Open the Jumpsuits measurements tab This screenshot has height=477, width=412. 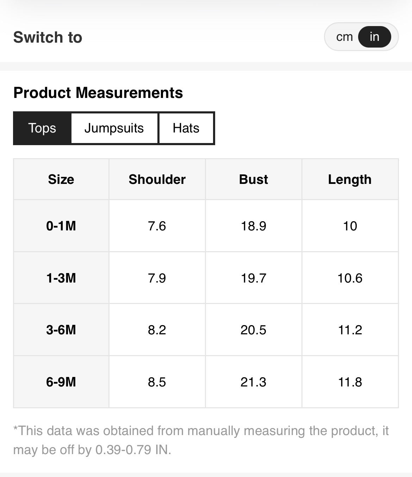pos(114,128)
